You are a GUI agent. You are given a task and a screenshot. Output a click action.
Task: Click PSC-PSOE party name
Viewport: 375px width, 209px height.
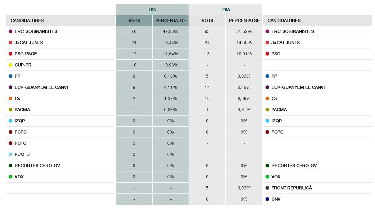click(x=26, y=54)
